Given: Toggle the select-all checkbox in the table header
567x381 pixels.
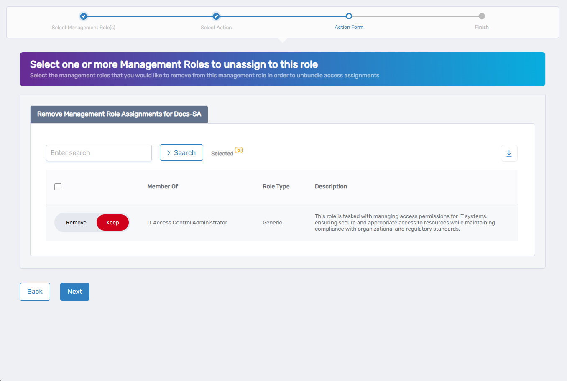Looking at the screenshot, I should [x=58, y=187].
